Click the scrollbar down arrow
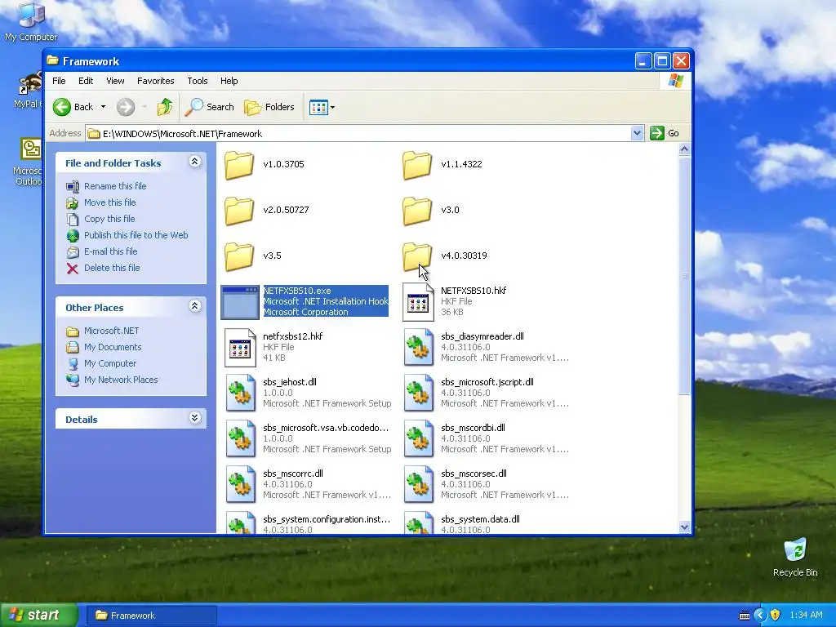The height and width of the screenshot is (627, 836). pyautogui.click(x=685, y=527)
